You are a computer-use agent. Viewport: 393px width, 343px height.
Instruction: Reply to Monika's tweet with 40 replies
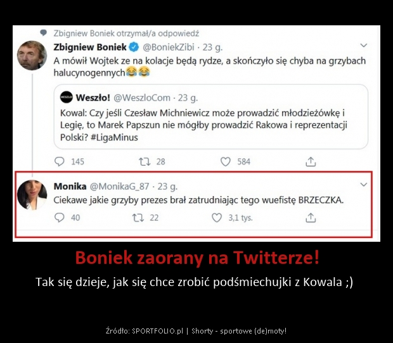(x=60, y=218)
